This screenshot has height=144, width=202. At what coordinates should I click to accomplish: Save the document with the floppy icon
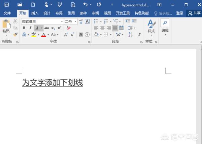pyautogui.click(x=7, y=5)
